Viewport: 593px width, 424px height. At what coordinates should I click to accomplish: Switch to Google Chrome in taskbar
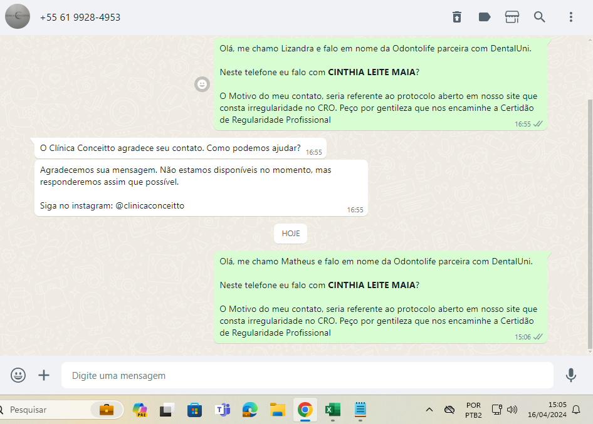(x=305, y=410)
